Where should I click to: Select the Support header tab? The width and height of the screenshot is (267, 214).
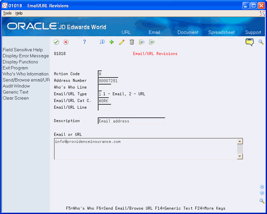[x=253, y=32]
